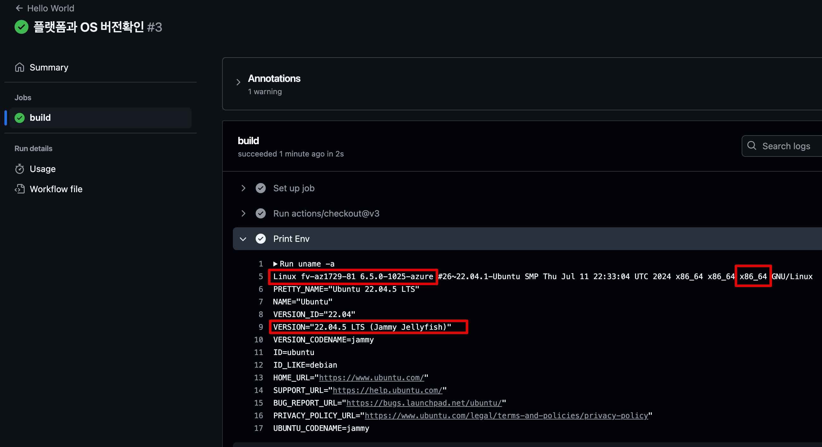
Task: Click the Set up job status checkmark
Action: 260,188
